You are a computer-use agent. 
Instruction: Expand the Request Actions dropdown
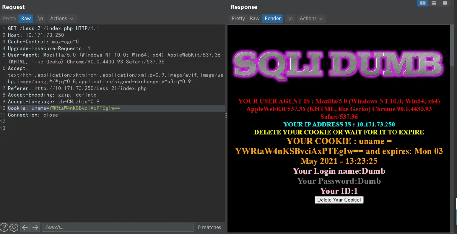click(61, 18)
